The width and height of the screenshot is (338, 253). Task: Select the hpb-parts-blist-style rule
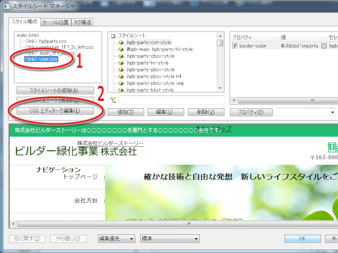click(x=150, y=90)
